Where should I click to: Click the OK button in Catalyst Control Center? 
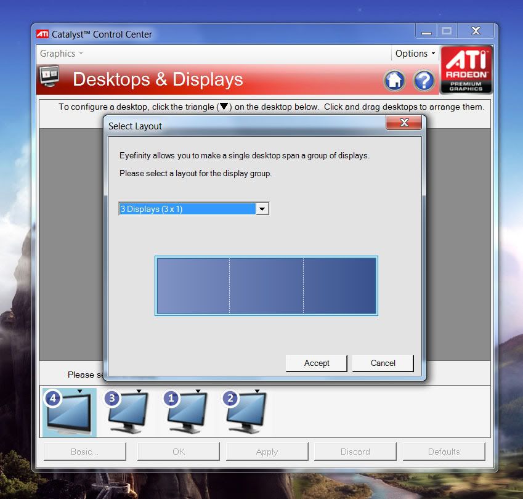(x=179, y=452)
